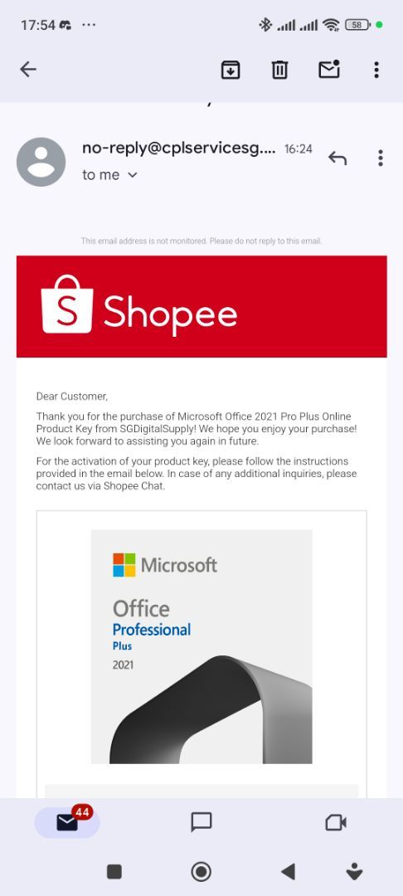The width and height of the screenshot is (403, 896).
Task: Tap the Shopee logo banner
Action: [x=201, y=306]
